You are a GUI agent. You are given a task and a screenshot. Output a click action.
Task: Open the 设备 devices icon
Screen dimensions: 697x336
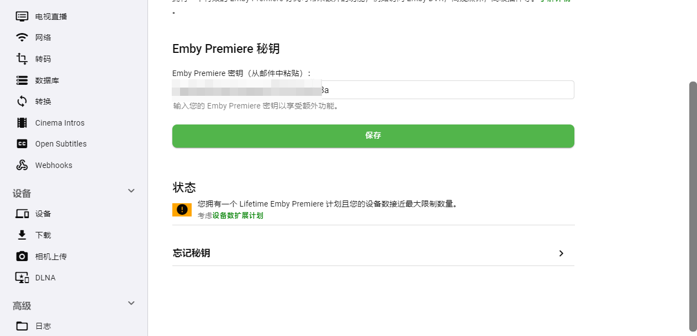tap(22, 214)
